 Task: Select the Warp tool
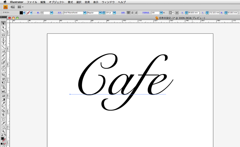(x=3, y=79)
